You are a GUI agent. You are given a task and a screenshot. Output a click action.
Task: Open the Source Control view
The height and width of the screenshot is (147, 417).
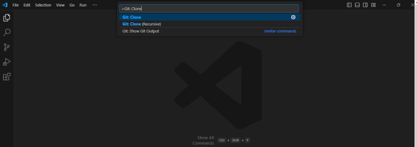pyautogui.click(x=7, y=47)
